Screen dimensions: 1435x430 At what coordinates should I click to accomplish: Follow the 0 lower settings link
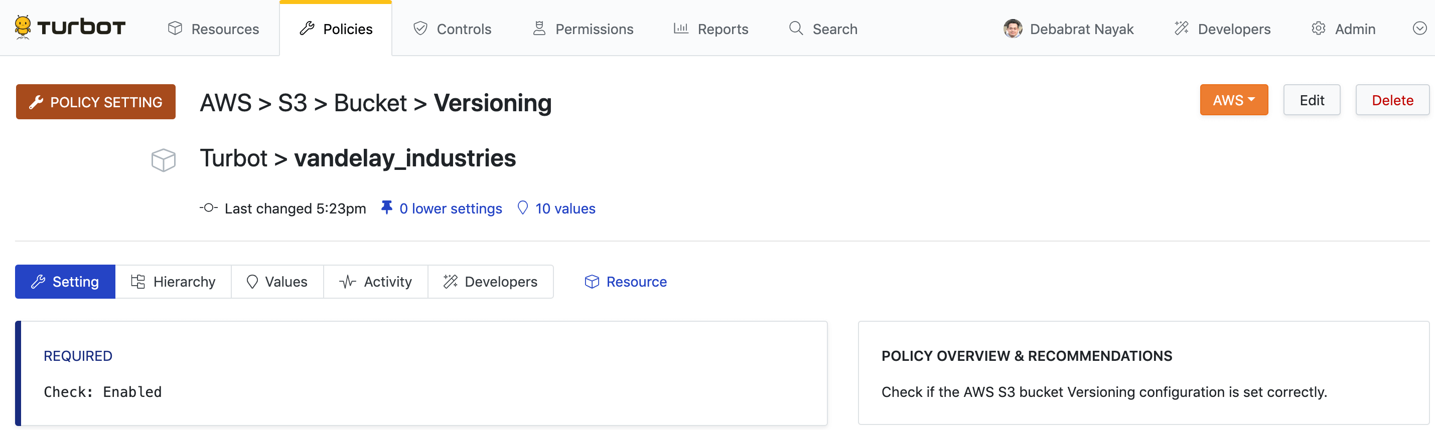click(451, 208)
